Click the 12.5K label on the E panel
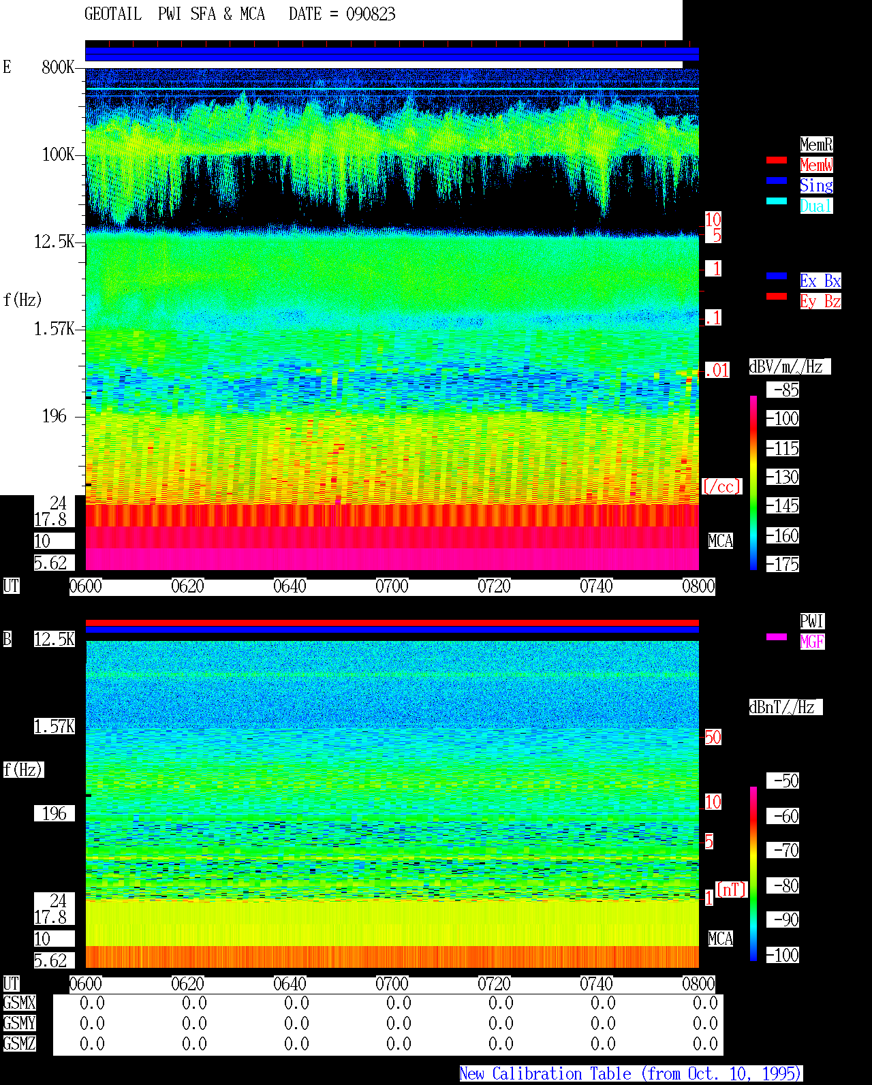This screenshot has height=1085, width=872. (54, 241)
